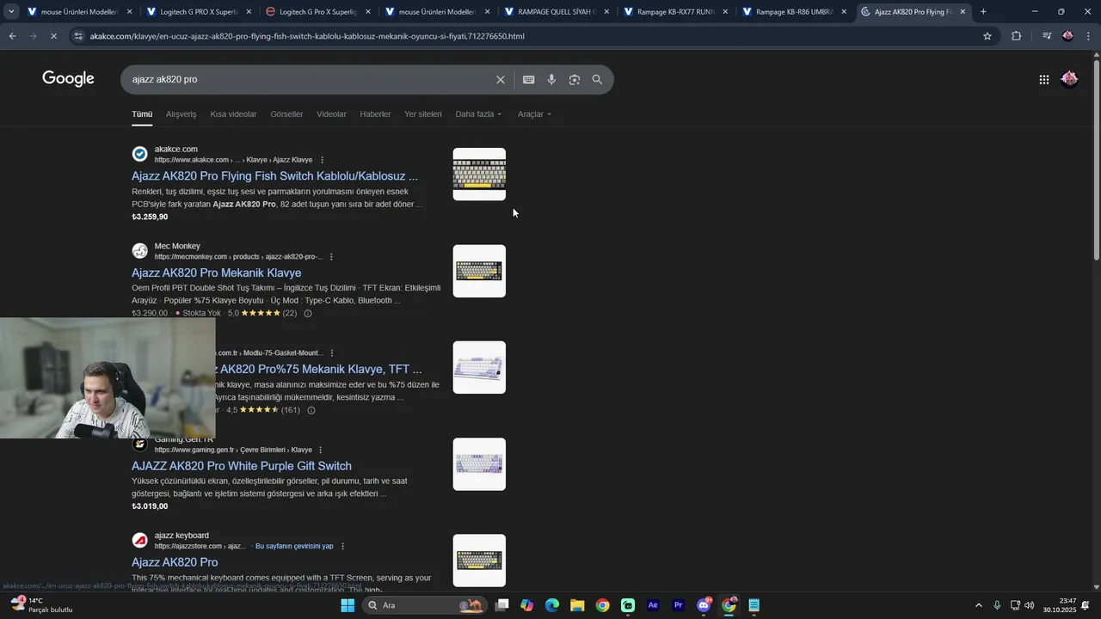Click the Google logo

(68, 79)
